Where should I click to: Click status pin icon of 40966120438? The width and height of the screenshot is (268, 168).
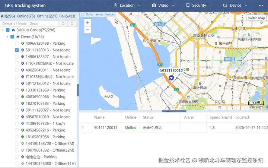(x=22, y=44)
